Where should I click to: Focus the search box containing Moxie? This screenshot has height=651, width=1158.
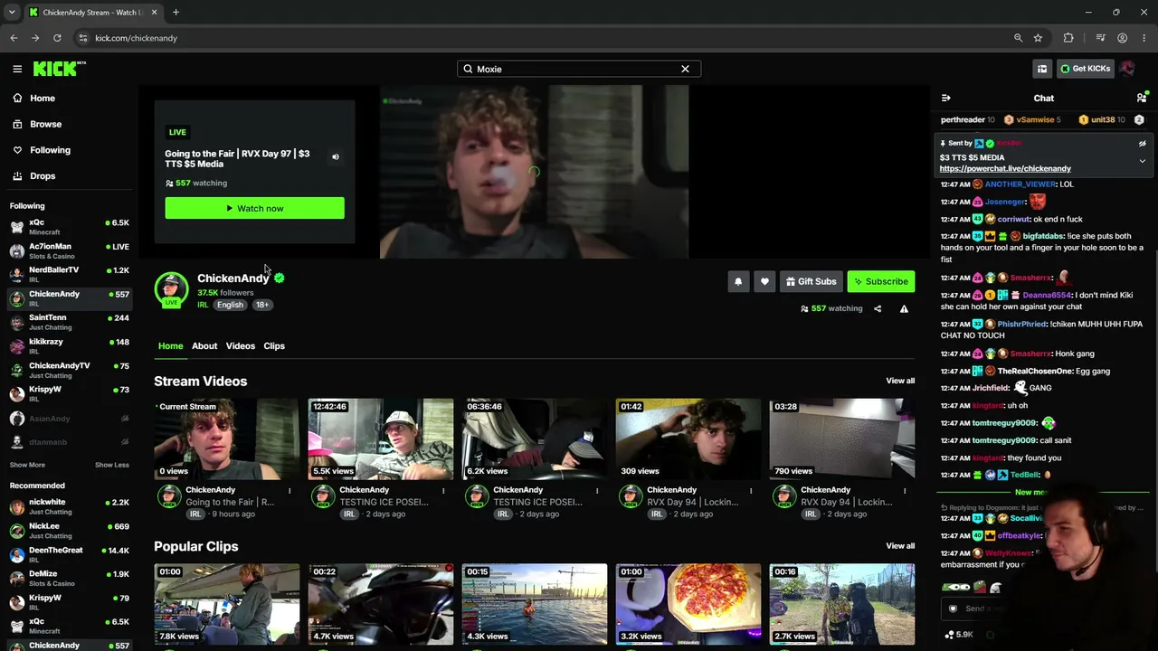(x=579, y=69)
